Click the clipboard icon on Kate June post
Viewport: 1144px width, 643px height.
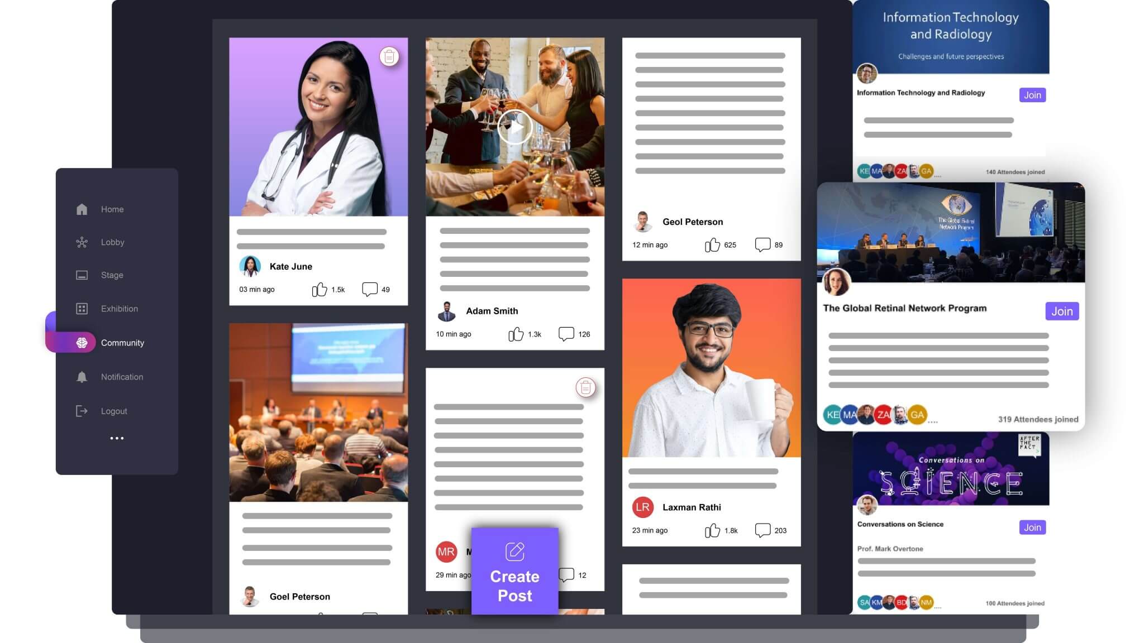click(389, 56)
